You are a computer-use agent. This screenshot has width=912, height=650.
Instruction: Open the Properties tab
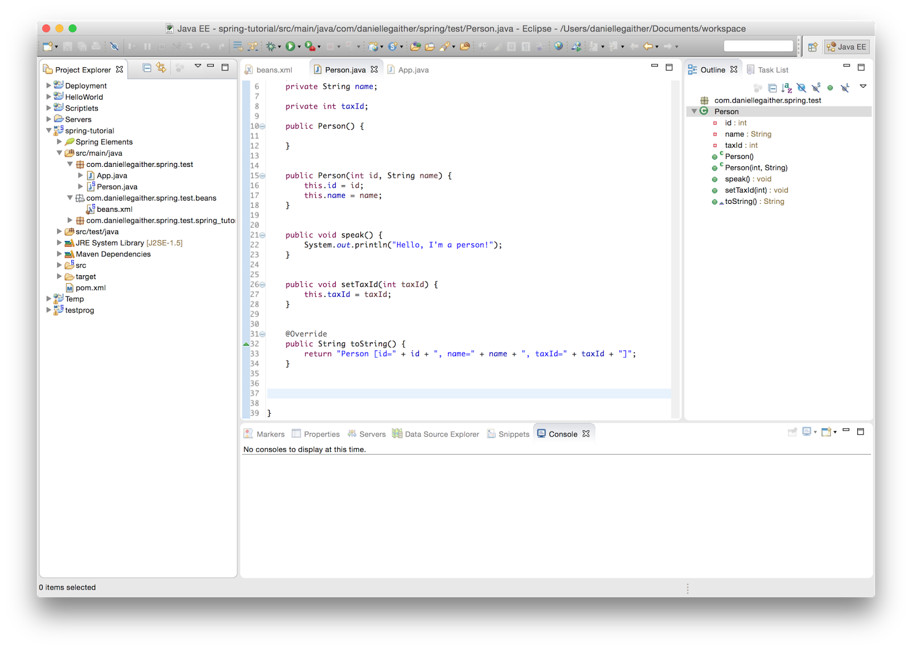click(316, 434)
